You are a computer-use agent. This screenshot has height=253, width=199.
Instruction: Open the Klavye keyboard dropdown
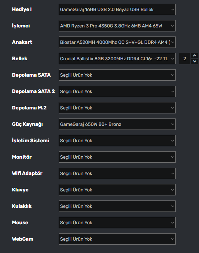[117, 190]
